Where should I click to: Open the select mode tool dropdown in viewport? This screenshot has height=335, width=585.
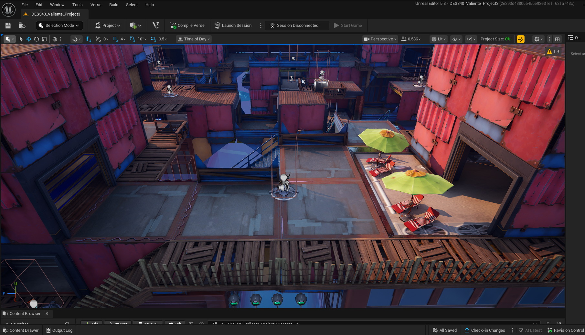[9, 39]
